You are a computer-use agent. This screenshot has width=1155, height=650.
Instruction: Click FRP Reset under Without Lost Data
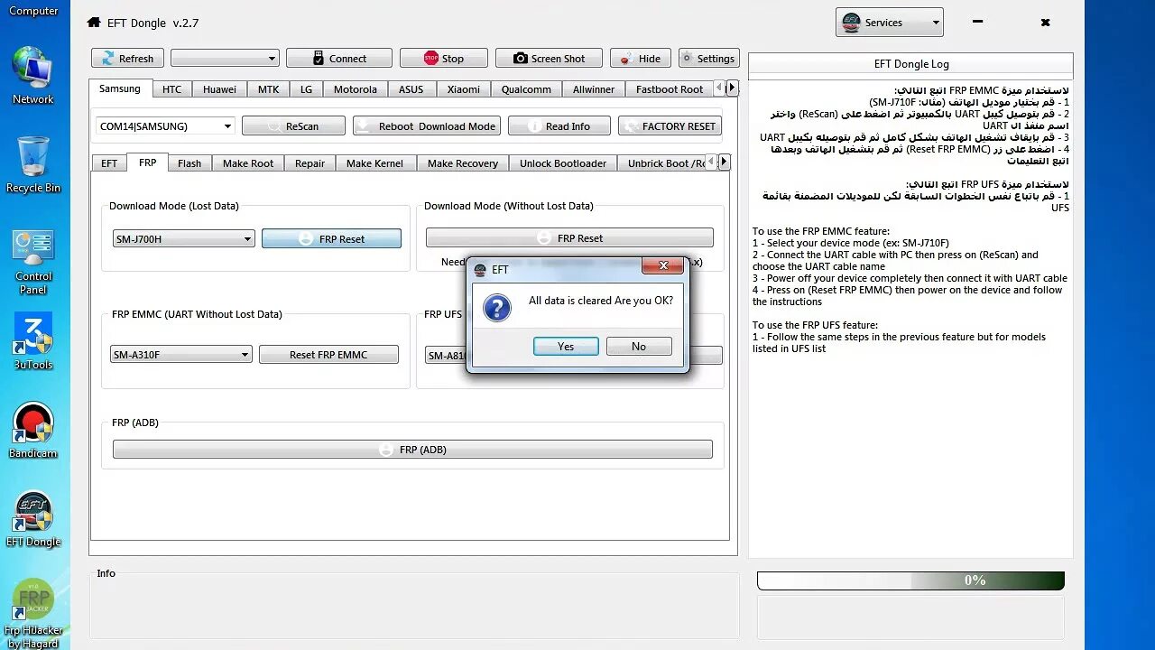(569, 238)
